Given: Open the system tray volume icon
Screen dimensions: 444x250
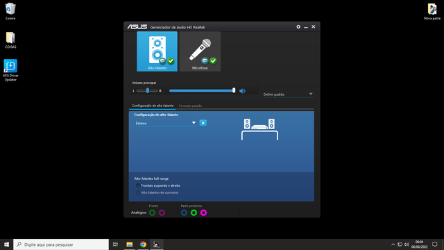Looking at the screenshot, I should click(407, 244).
